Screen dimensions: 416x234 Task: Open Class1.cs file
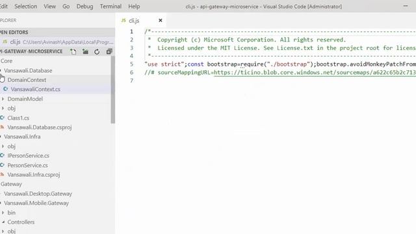18,118
